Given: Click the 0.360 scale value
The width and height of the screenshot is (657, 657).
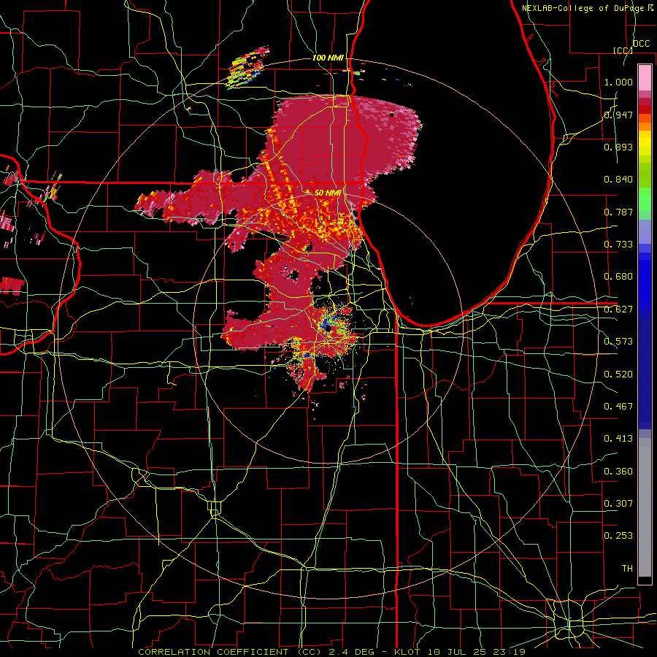Looking at the screenshot, I should coord(618,472).
